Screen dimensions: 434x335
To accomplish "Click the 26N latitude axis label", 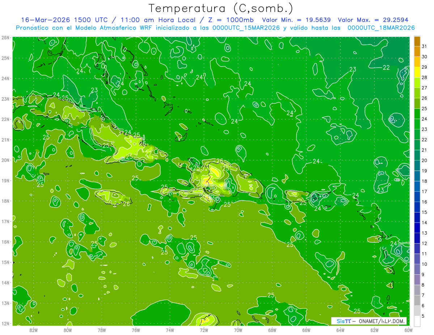I will (5, 38).
